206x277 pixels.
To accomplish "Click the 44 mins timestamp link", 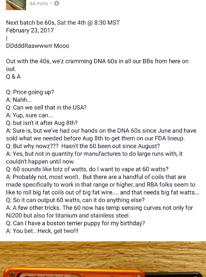I will [x=39, y=4].
